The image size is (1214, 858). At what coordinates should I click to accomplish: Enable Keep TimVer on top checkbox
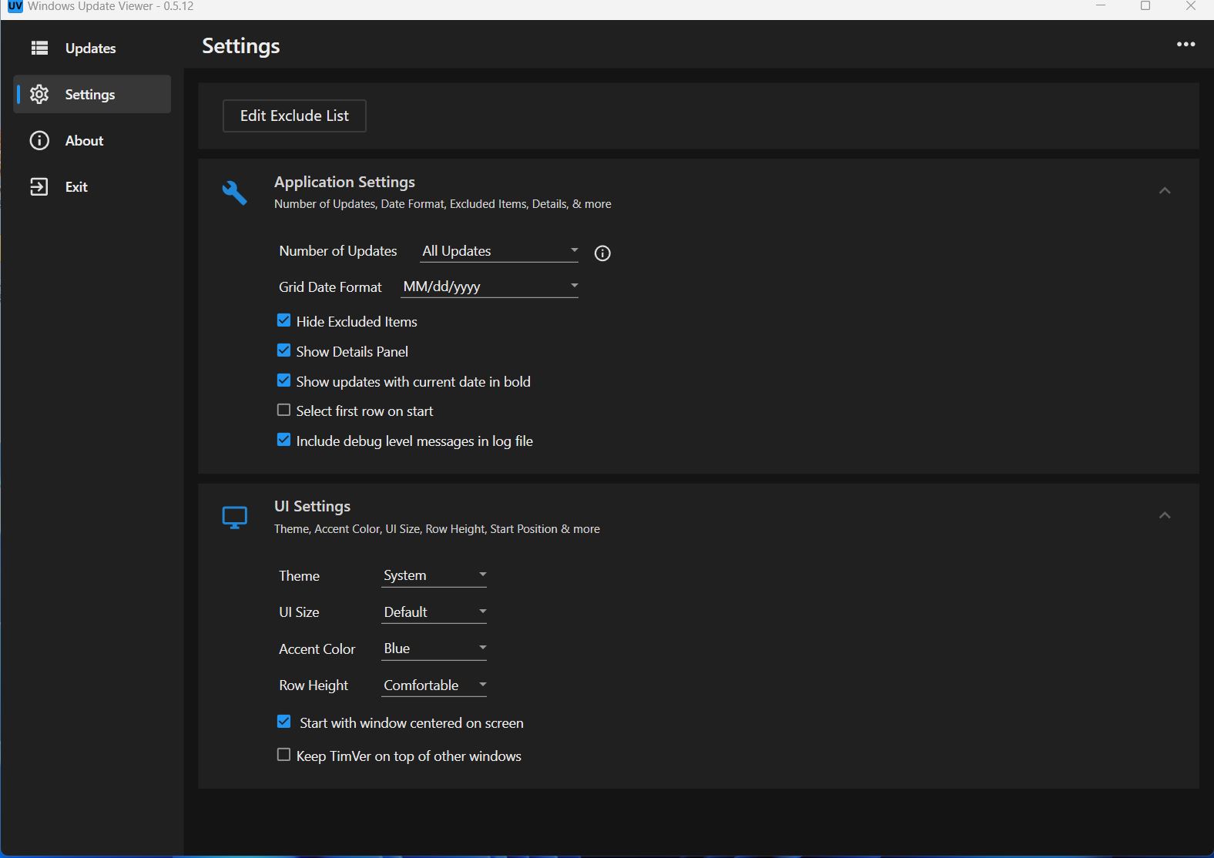[284, 755]
